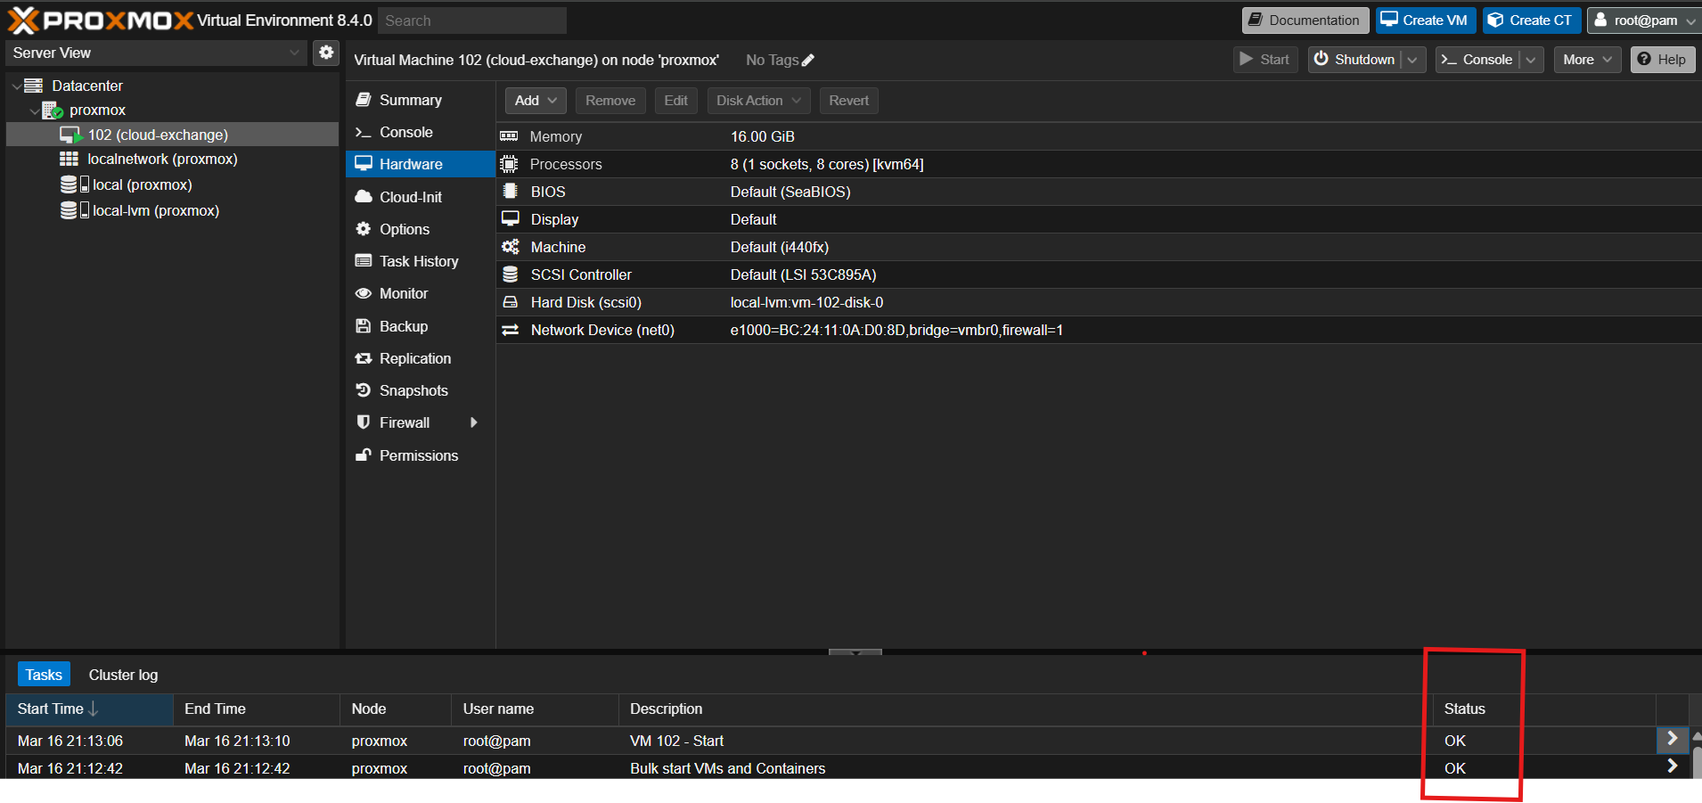Sort tasks by Status column header
The height and width of the screenshot is (803, 1702).
1543,709
